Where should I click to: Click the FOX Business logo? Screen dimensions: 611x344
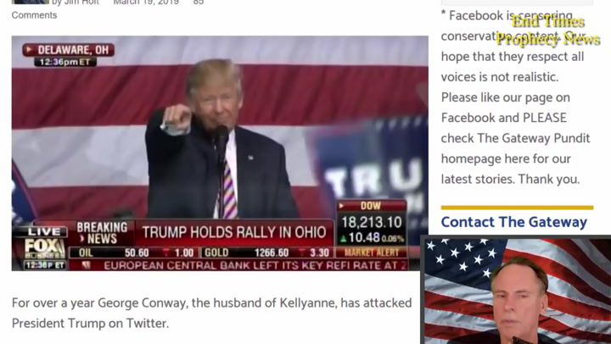(44, 248)
